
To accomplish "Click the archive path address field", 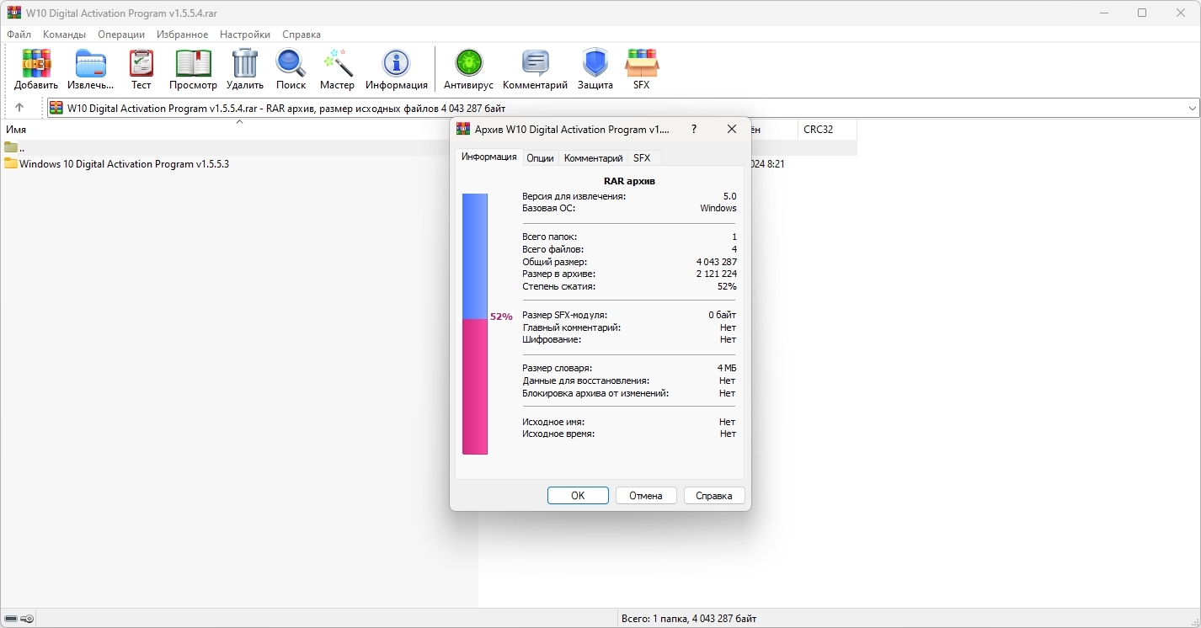I will pos(623,109).
